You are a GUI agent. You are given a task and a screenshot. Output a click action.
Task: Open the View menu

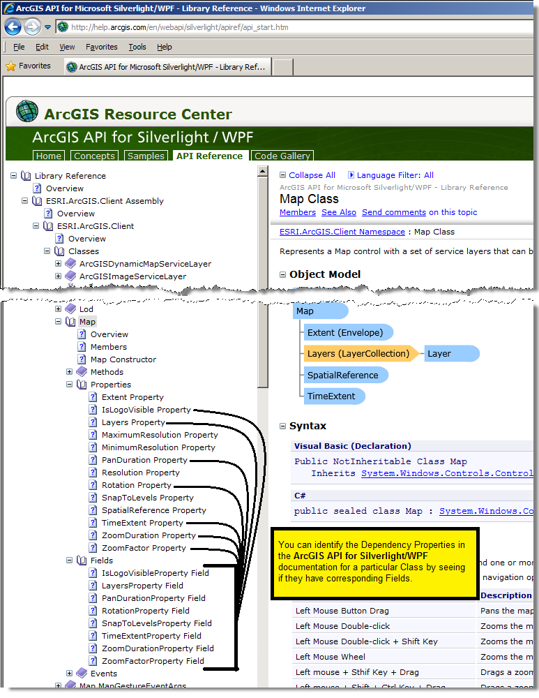pos(67,47)
